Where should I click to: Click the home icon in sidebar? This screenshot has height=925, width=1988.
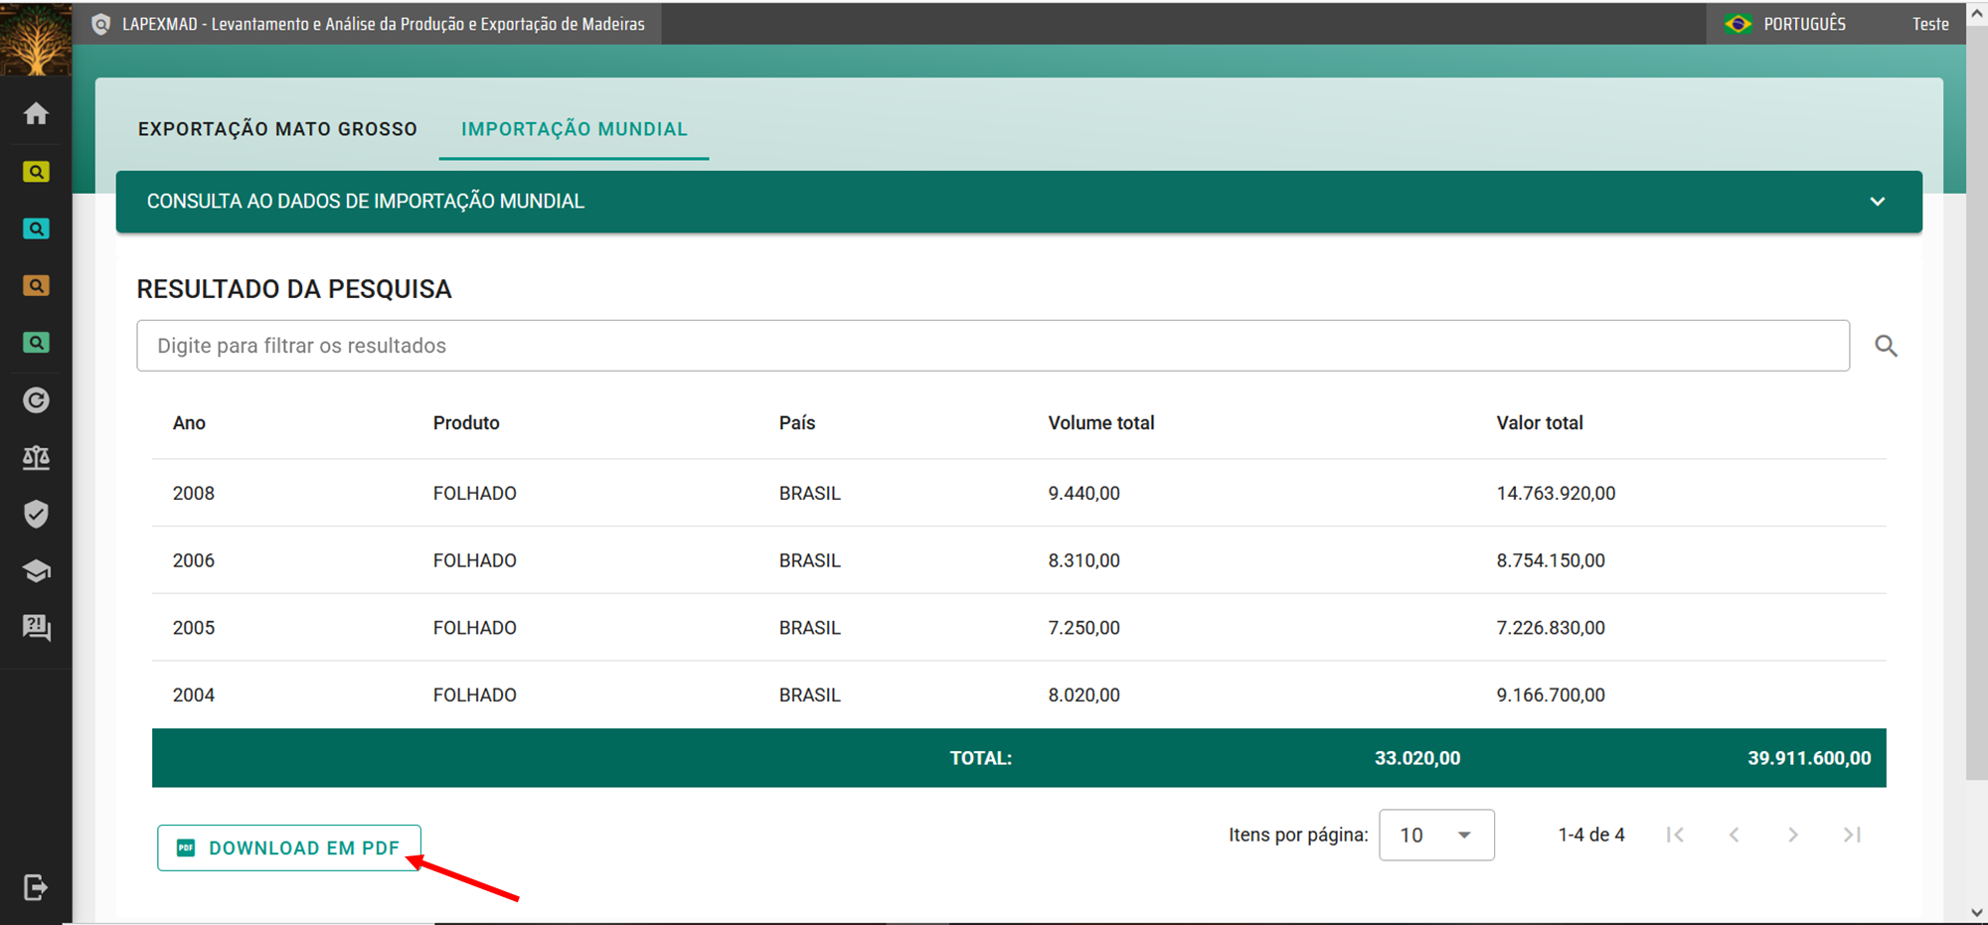pos(36,114)
